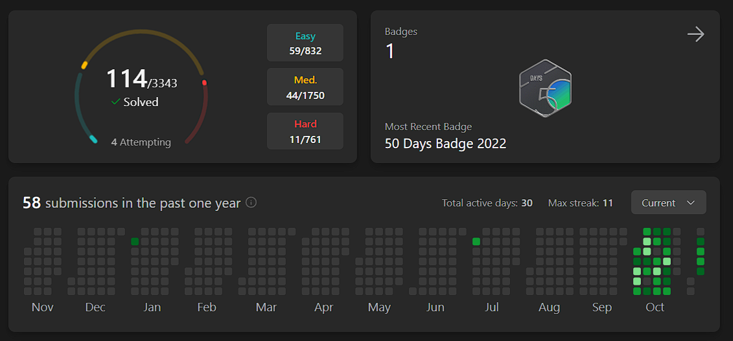
Task: Select the Hard 11/761 box
Action: (x=305, y=131)
